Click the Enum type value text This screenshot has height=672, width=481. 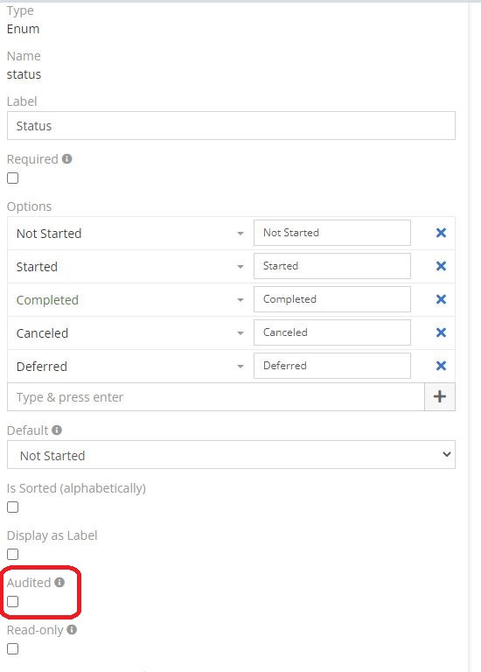tap(23, 29)
